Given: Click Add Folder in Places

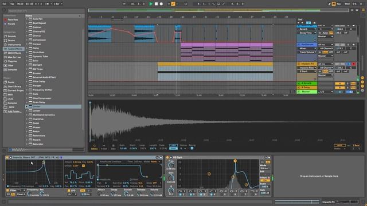Looking at the screenshot, I should click(x=14, y=112).
